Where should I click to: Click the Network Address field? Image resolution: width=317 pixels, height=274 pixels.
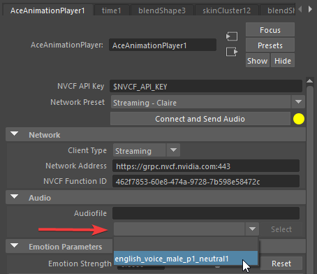click(206, 166)
